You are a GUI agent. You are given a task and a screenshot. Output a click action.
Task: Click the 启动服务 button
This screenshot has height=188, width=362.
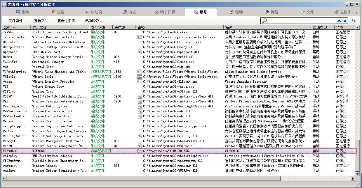tap(92, 21)
